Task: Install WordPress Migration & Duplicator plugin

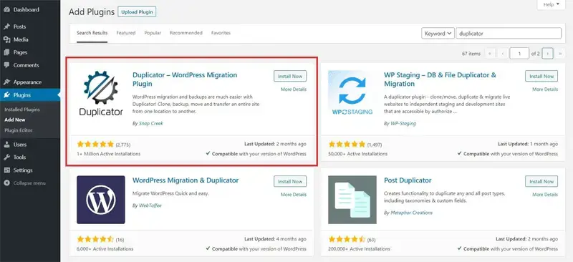Action: [x=290, y=182]
